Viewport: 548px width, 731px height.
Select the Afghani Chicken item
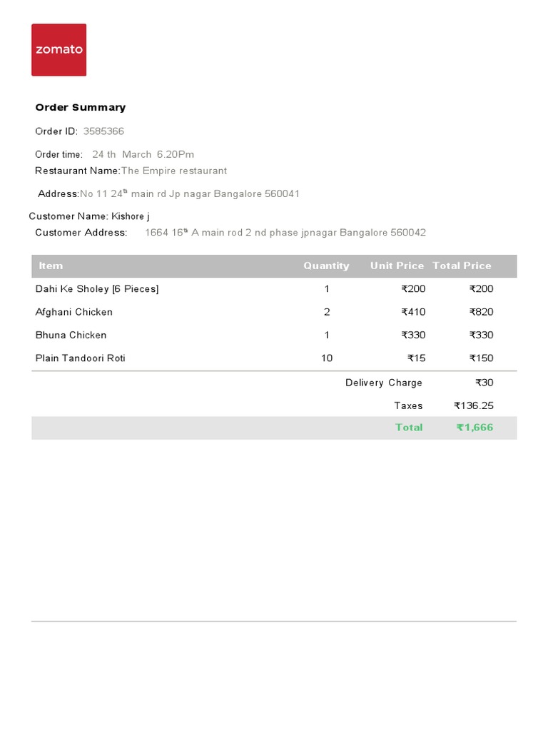pos(74,312)
